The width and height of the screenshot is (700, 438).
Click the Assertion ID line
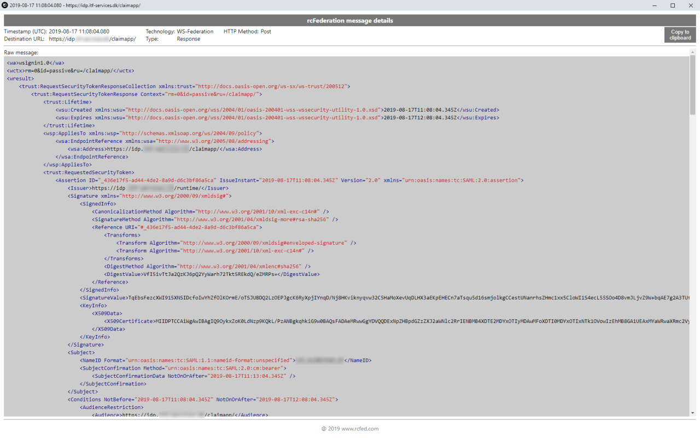(290, 180)
